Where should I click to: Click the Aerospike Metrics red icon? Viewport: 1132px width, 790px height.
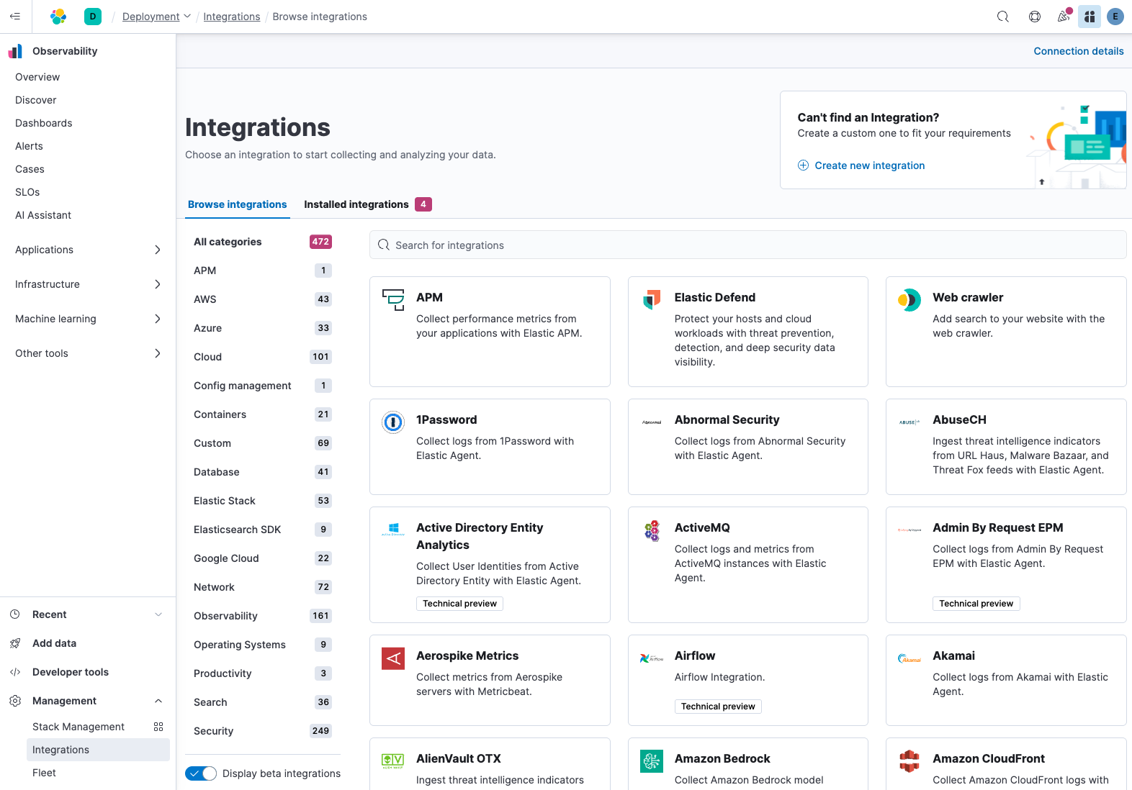393,658
